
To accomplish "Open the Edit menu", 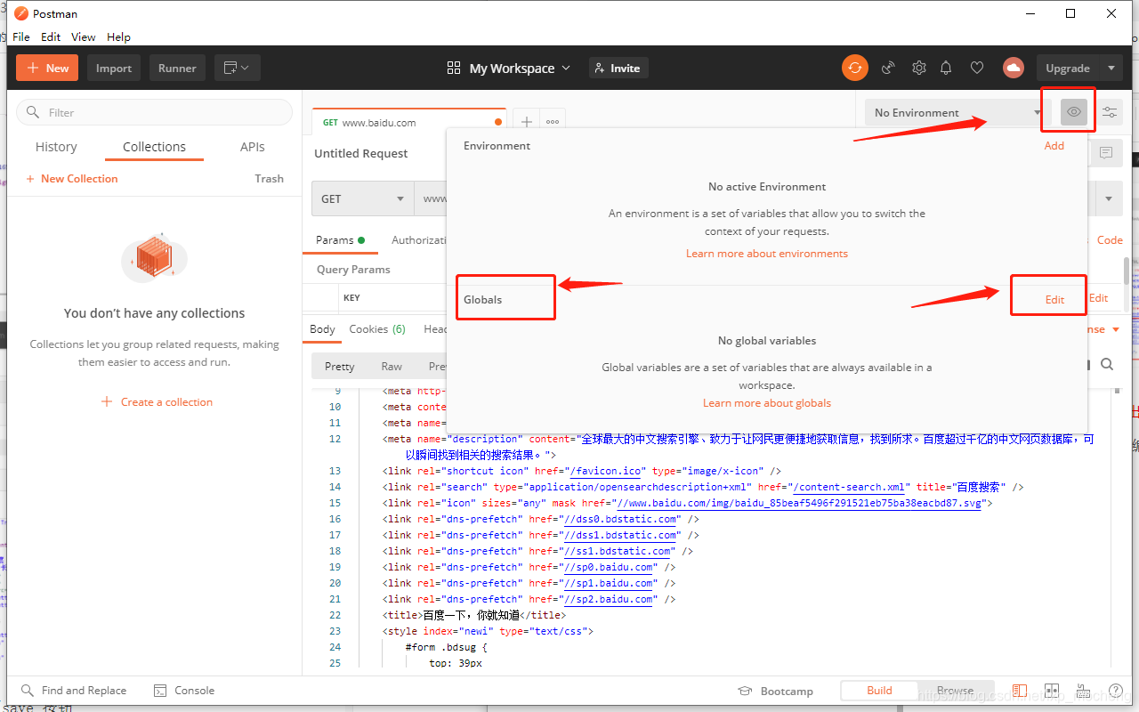I will pos(51,36).
